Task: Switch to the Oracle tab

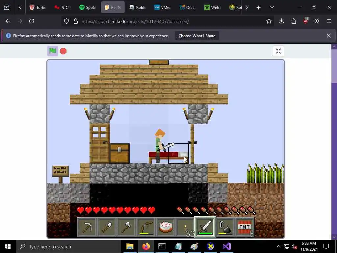Action: (188, 8)
